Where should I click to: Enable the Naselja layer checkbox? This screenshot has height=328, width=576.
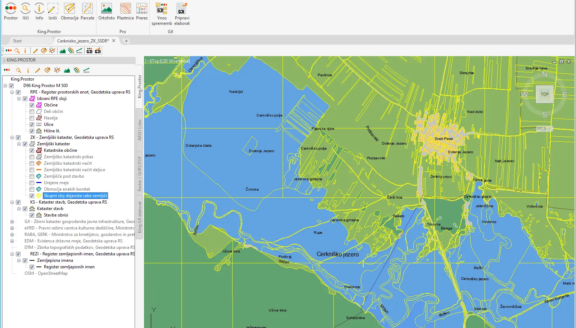pos(32,118)
